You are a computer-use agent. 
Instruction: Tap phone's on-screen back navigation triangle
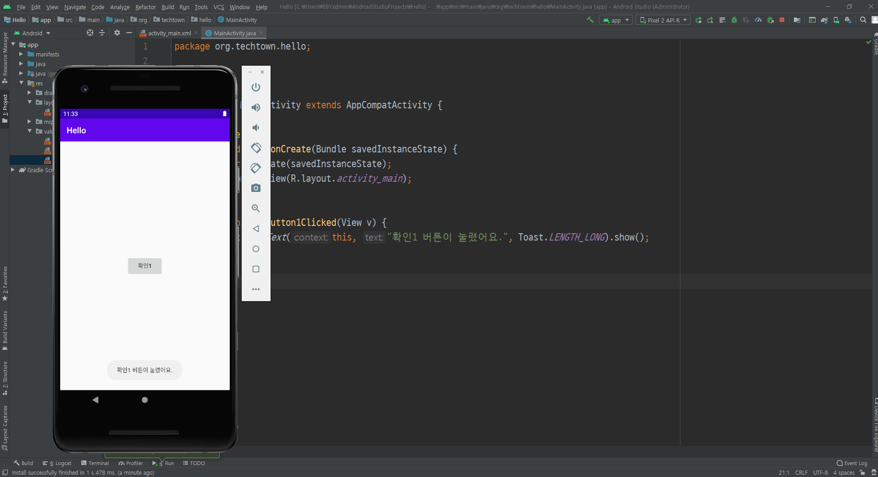click(x=96, y=400)
